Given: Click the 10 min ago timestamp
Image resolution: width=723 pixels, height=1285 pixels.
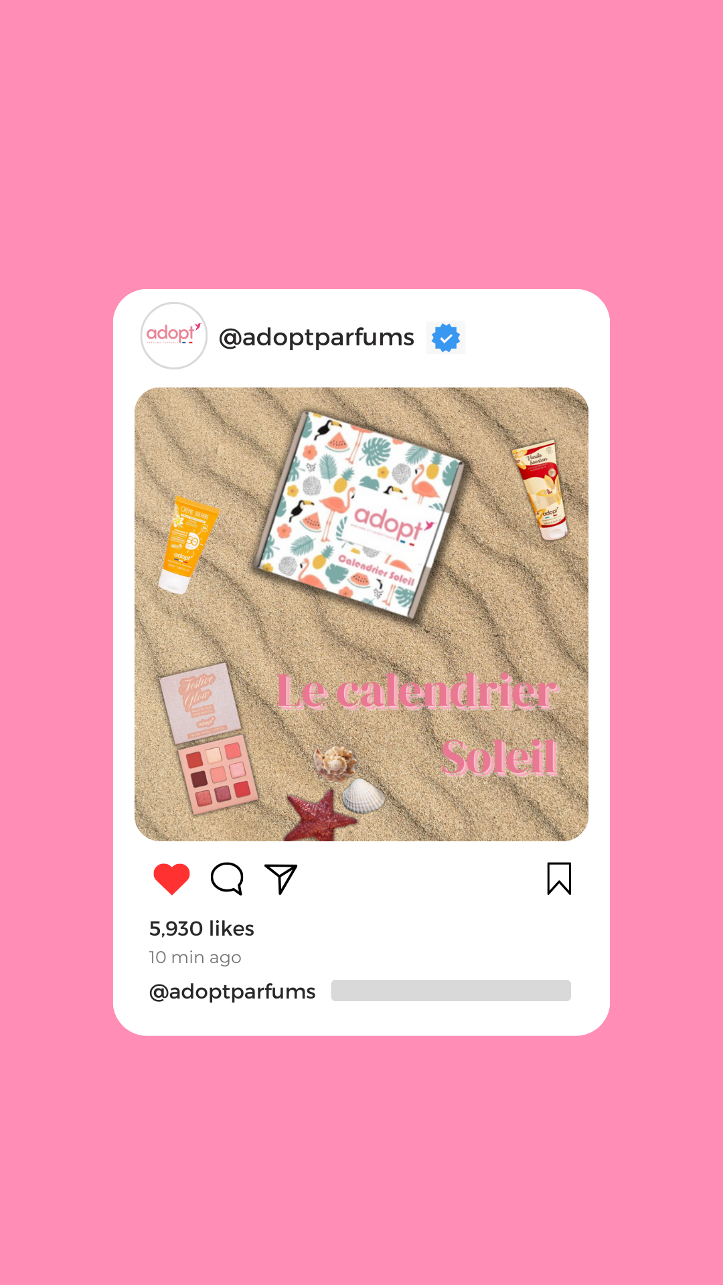Looking at the screenshot, I should click(x=195, y=957).
